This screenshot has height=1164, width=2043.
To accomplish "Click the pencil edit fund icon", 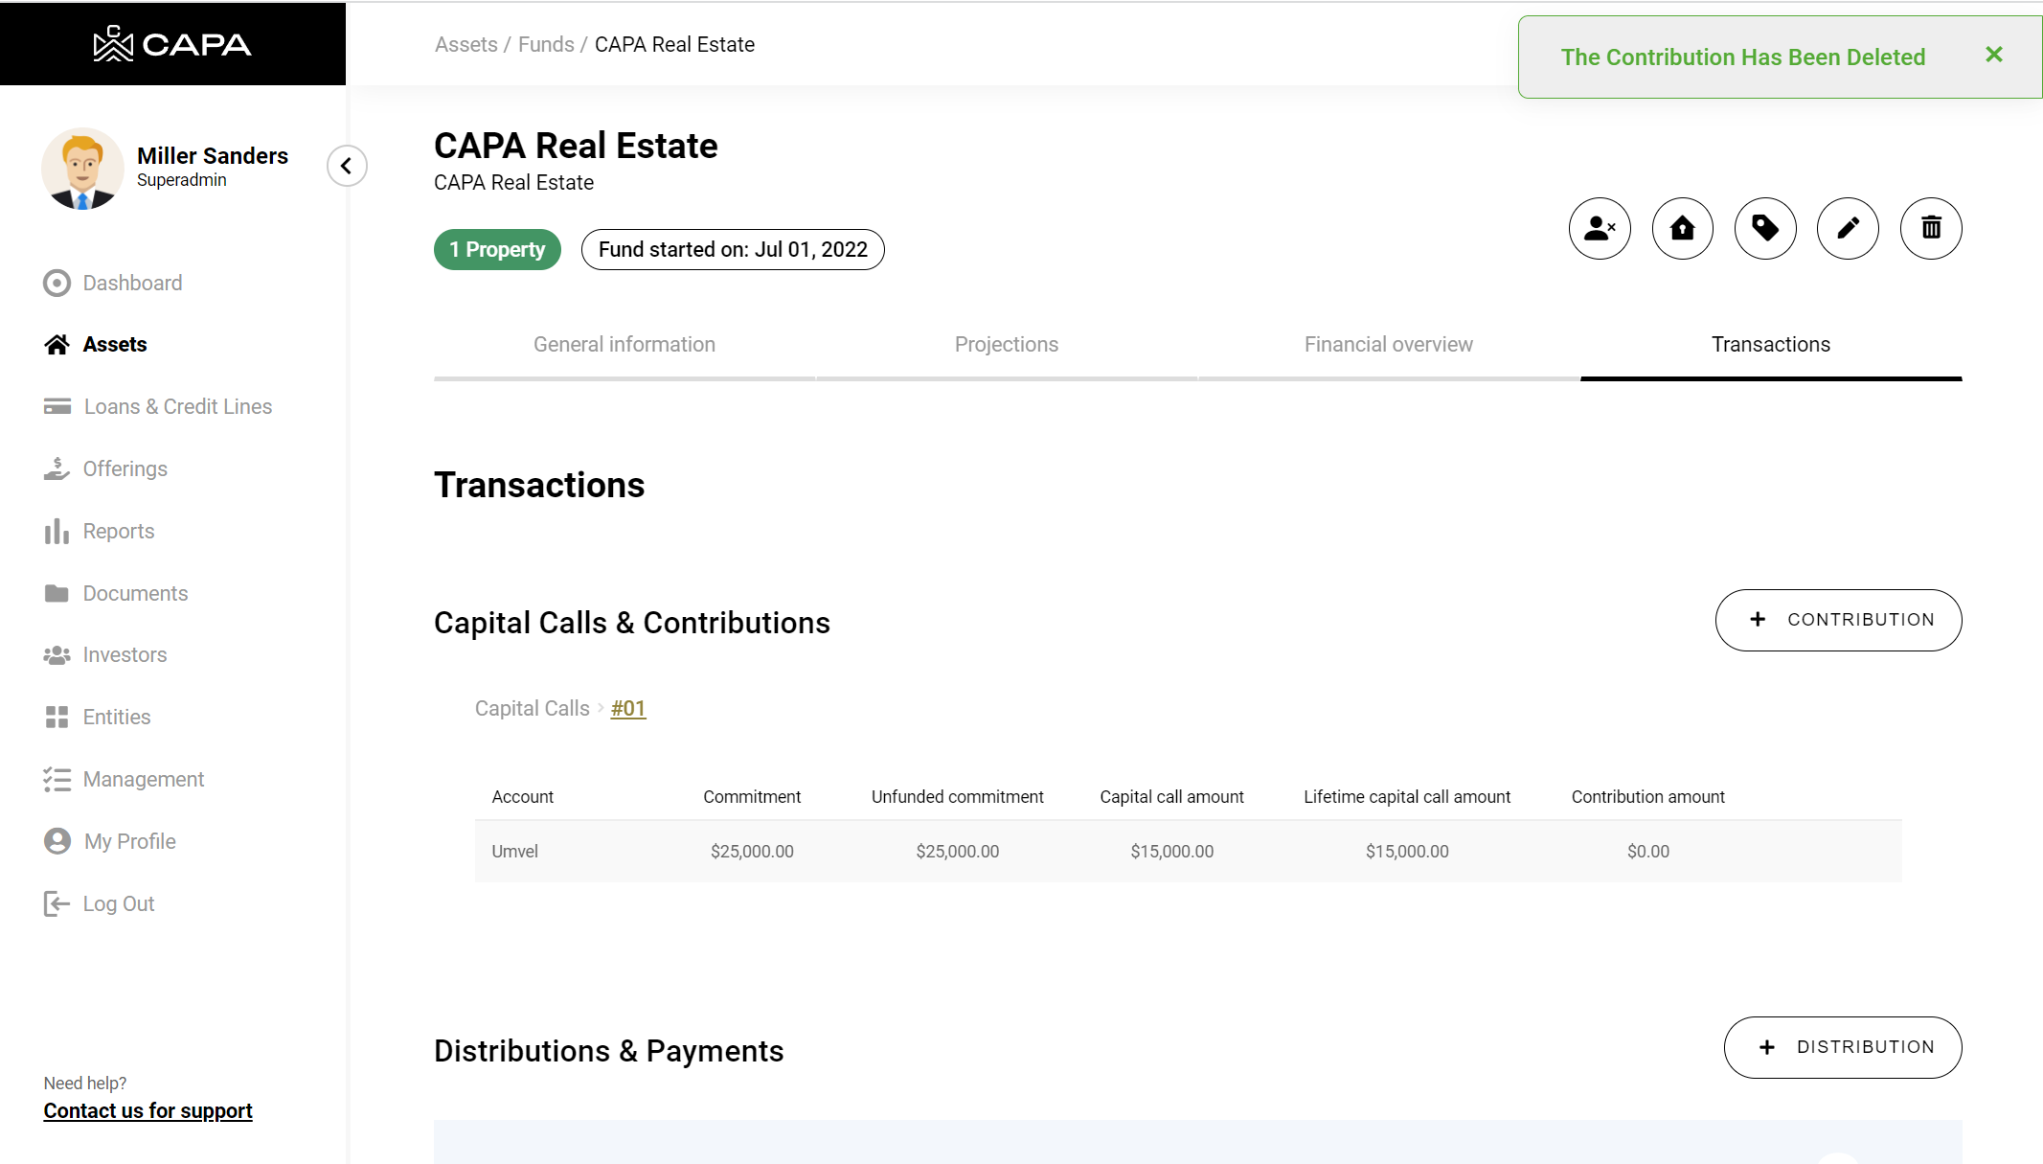I will tap(1848, 228).
